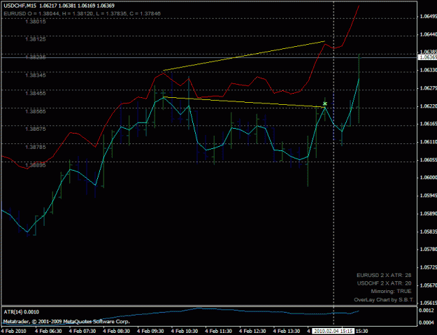Select the lower descending yellow trendline

click(244, 102)
